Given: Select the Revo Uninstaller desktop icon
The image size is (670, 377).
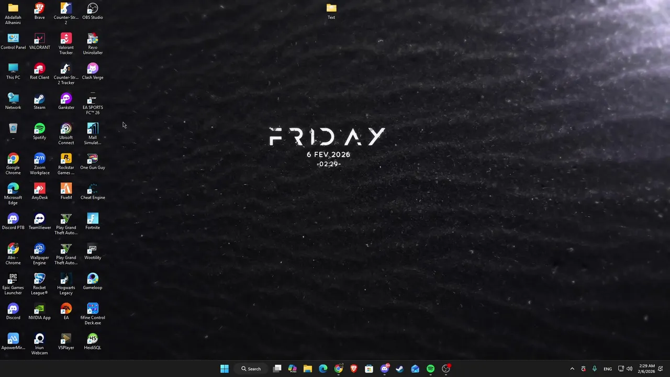Looking at the screenshot, I should [93, 44].
